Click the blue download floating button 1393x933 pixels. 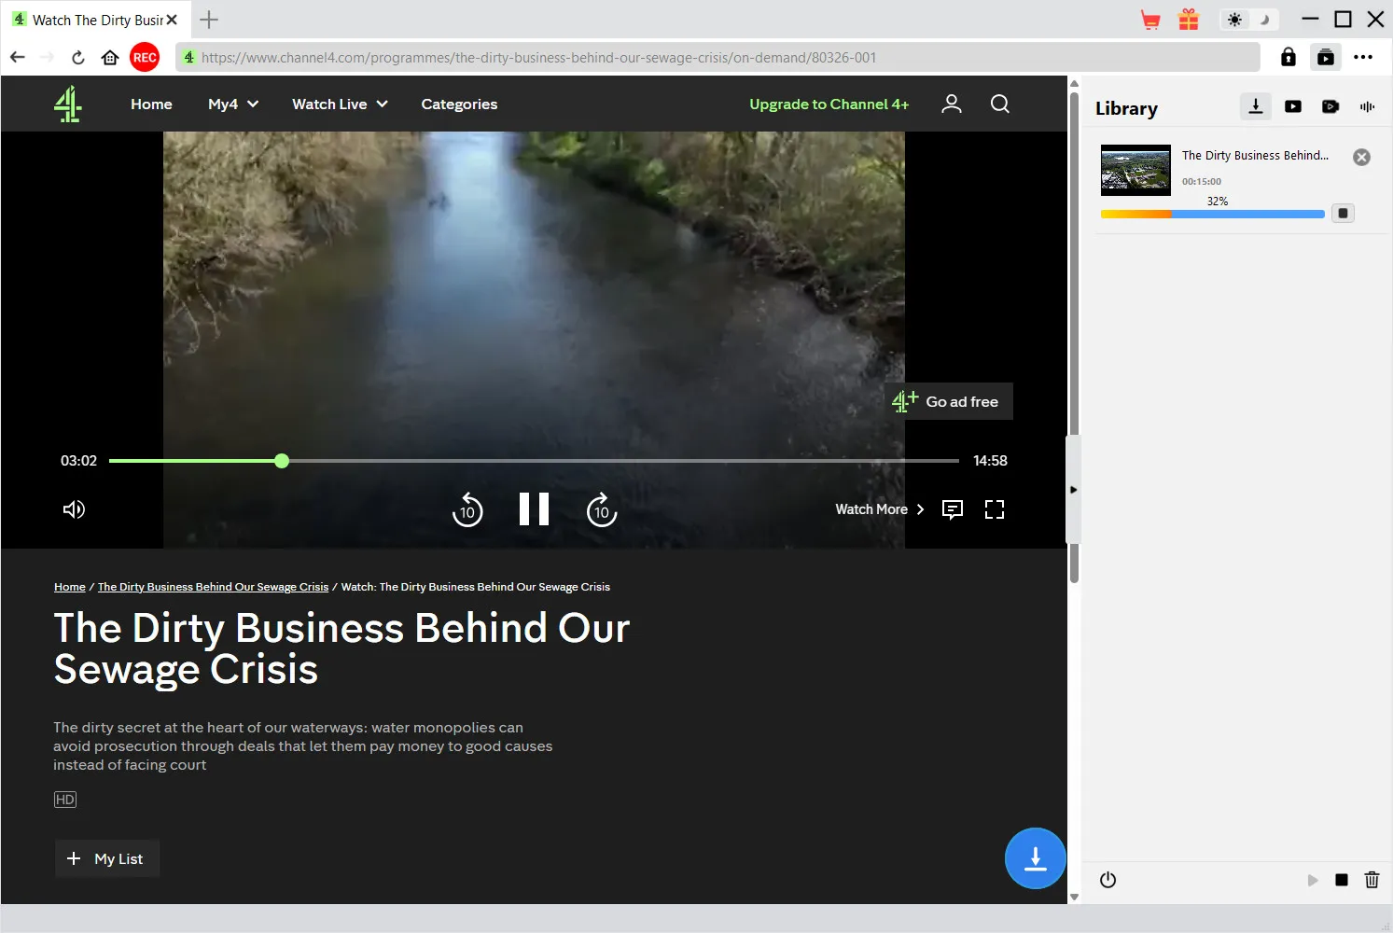1035,858
